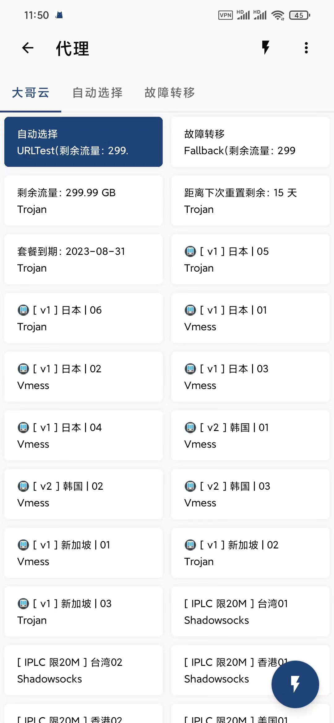Pick the [v1] 新加坡 | 02 Trojan node

point(250,553)
